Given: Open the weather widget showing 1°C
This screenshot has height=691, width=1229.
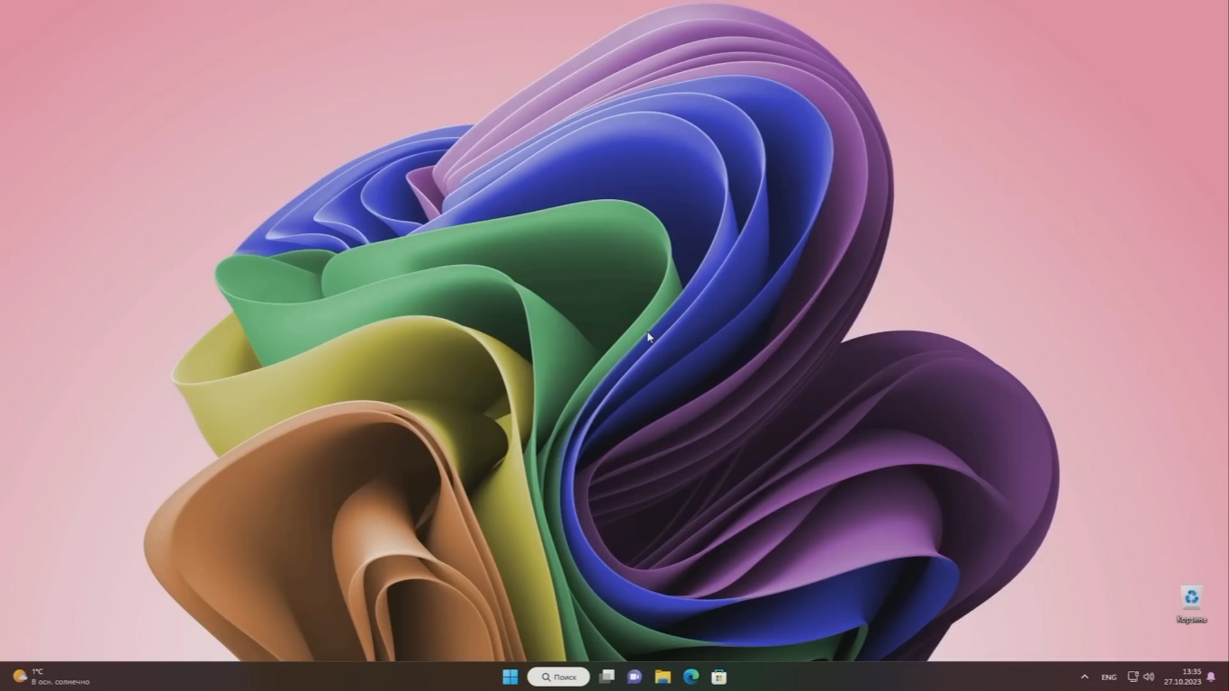Looking at the screenshot, I should (x=51, y=677).
